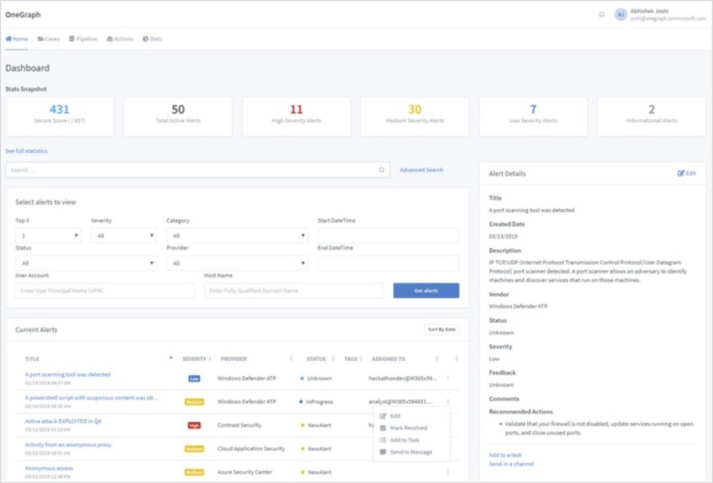Click the High severity badge
This screenshot has height=483, width=713.
[194, 425]
